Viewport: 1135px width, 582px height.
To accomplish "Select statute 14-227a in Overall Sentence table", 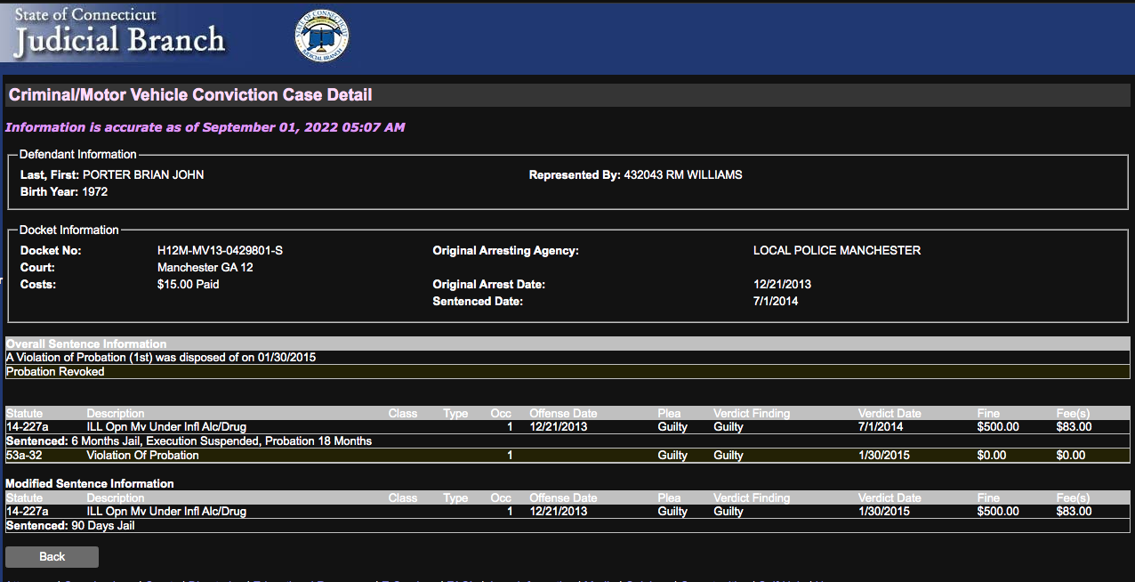I will (x=27, y=427).
